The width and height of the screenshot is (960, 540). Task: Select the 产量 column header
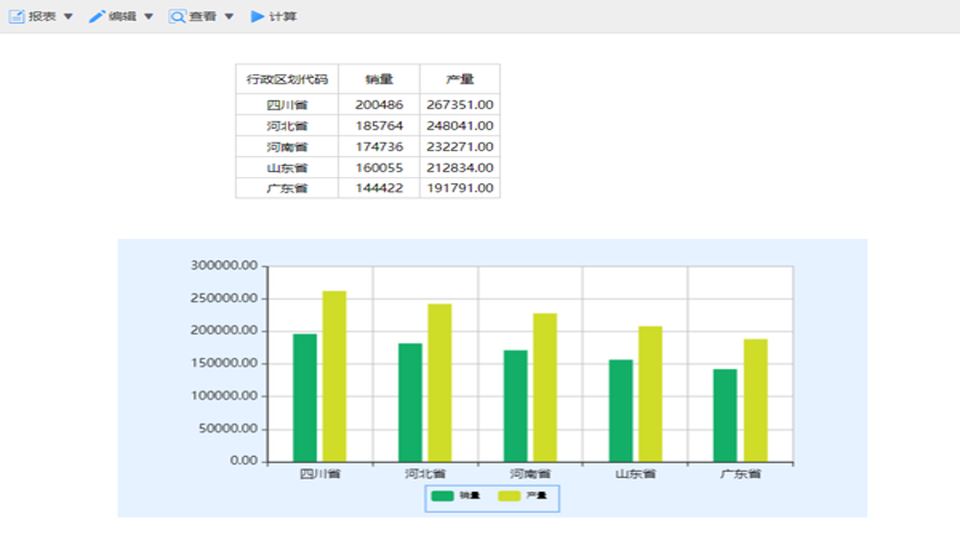(x=460, y=79)
